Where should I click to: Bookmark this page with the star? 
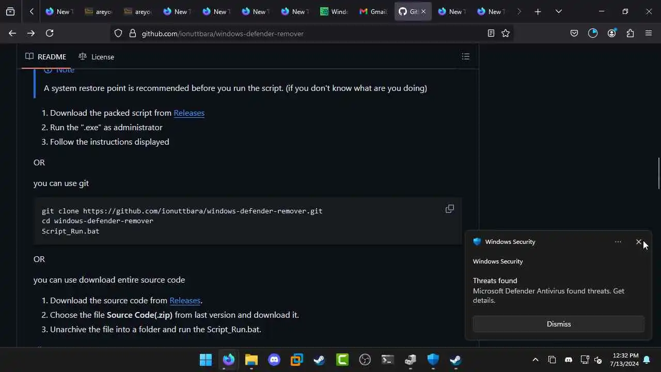coord(506,33)
